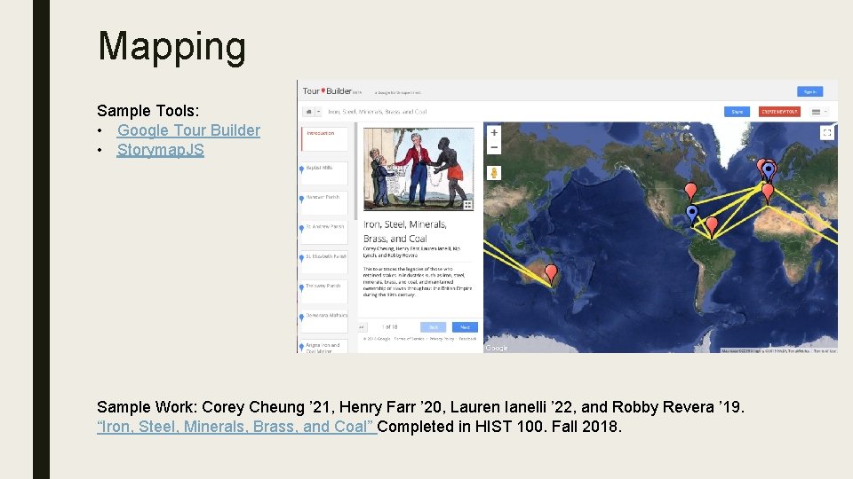Click the Street View pegman icon
The image size is (853, 479).
pos(494,173)
